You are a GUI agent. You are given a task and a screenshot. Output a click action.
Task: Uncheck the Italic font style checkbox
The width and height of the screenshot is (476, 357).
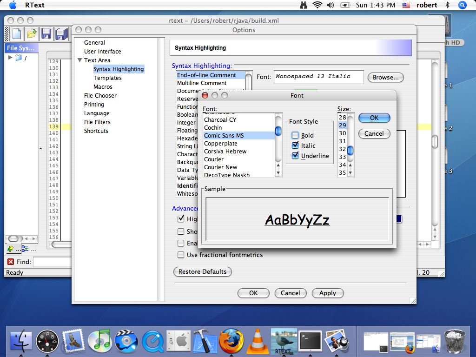295,145
